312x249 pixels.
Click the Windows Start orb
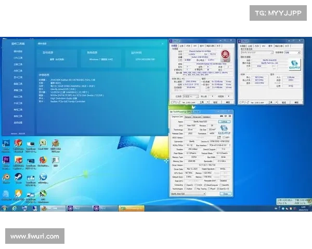tap(4, 209)
